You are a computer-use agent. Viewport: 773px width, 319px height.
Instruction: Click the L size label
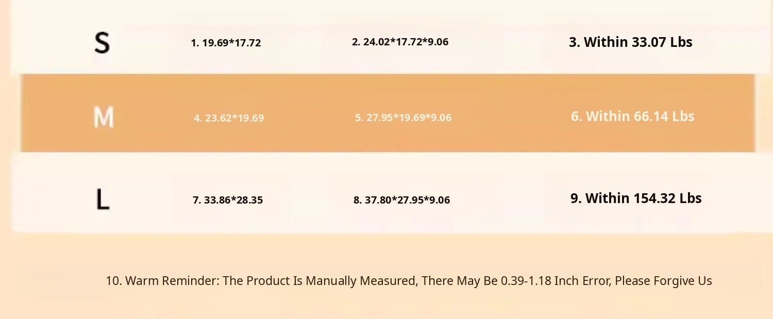pyautogui.click(x=103, y=199)
